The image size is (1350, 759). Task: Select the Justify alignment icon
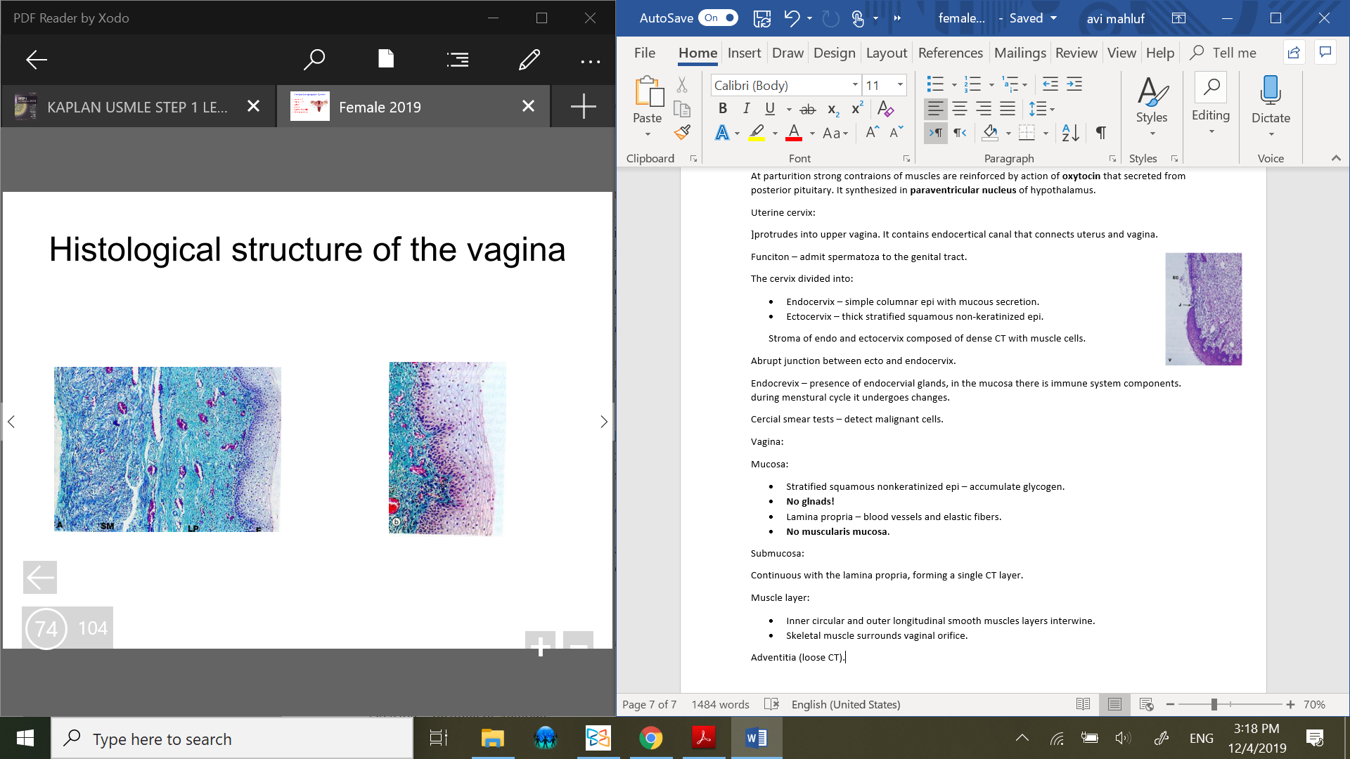click(x=1008, y=108)
